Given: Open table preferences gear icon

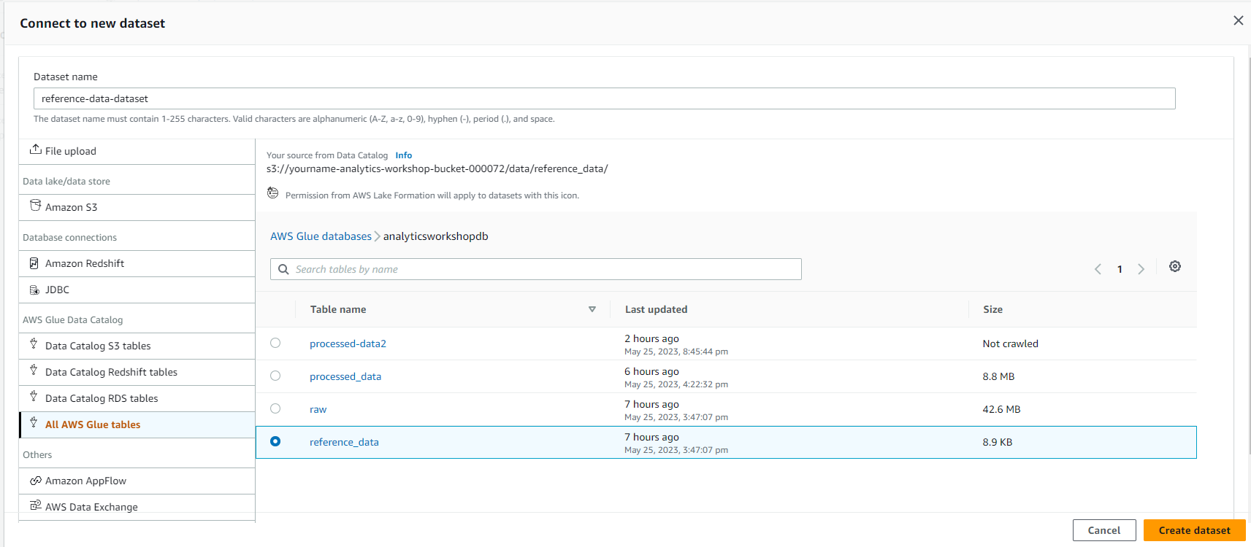Looking at the screenshot, I should tap(1175, 266).
